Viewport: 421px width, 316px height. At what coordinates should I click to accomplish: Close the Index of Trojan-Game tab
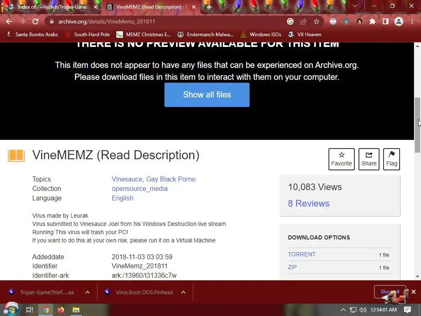(95, 7)
